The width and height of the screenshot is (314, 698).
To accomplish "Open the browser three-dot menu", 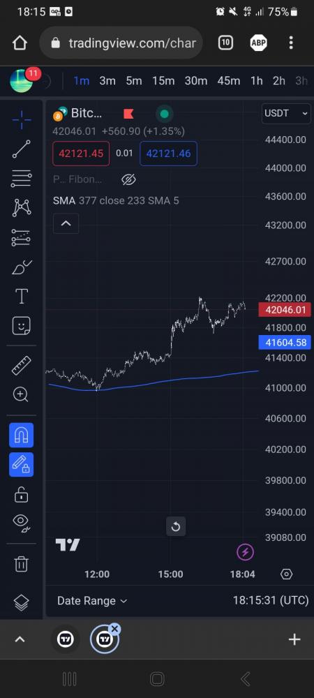I will [291, 43].
